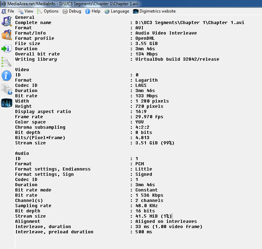Click the Display aspect ratio 16:9 value
262x249 pixels.
point(141,112)
